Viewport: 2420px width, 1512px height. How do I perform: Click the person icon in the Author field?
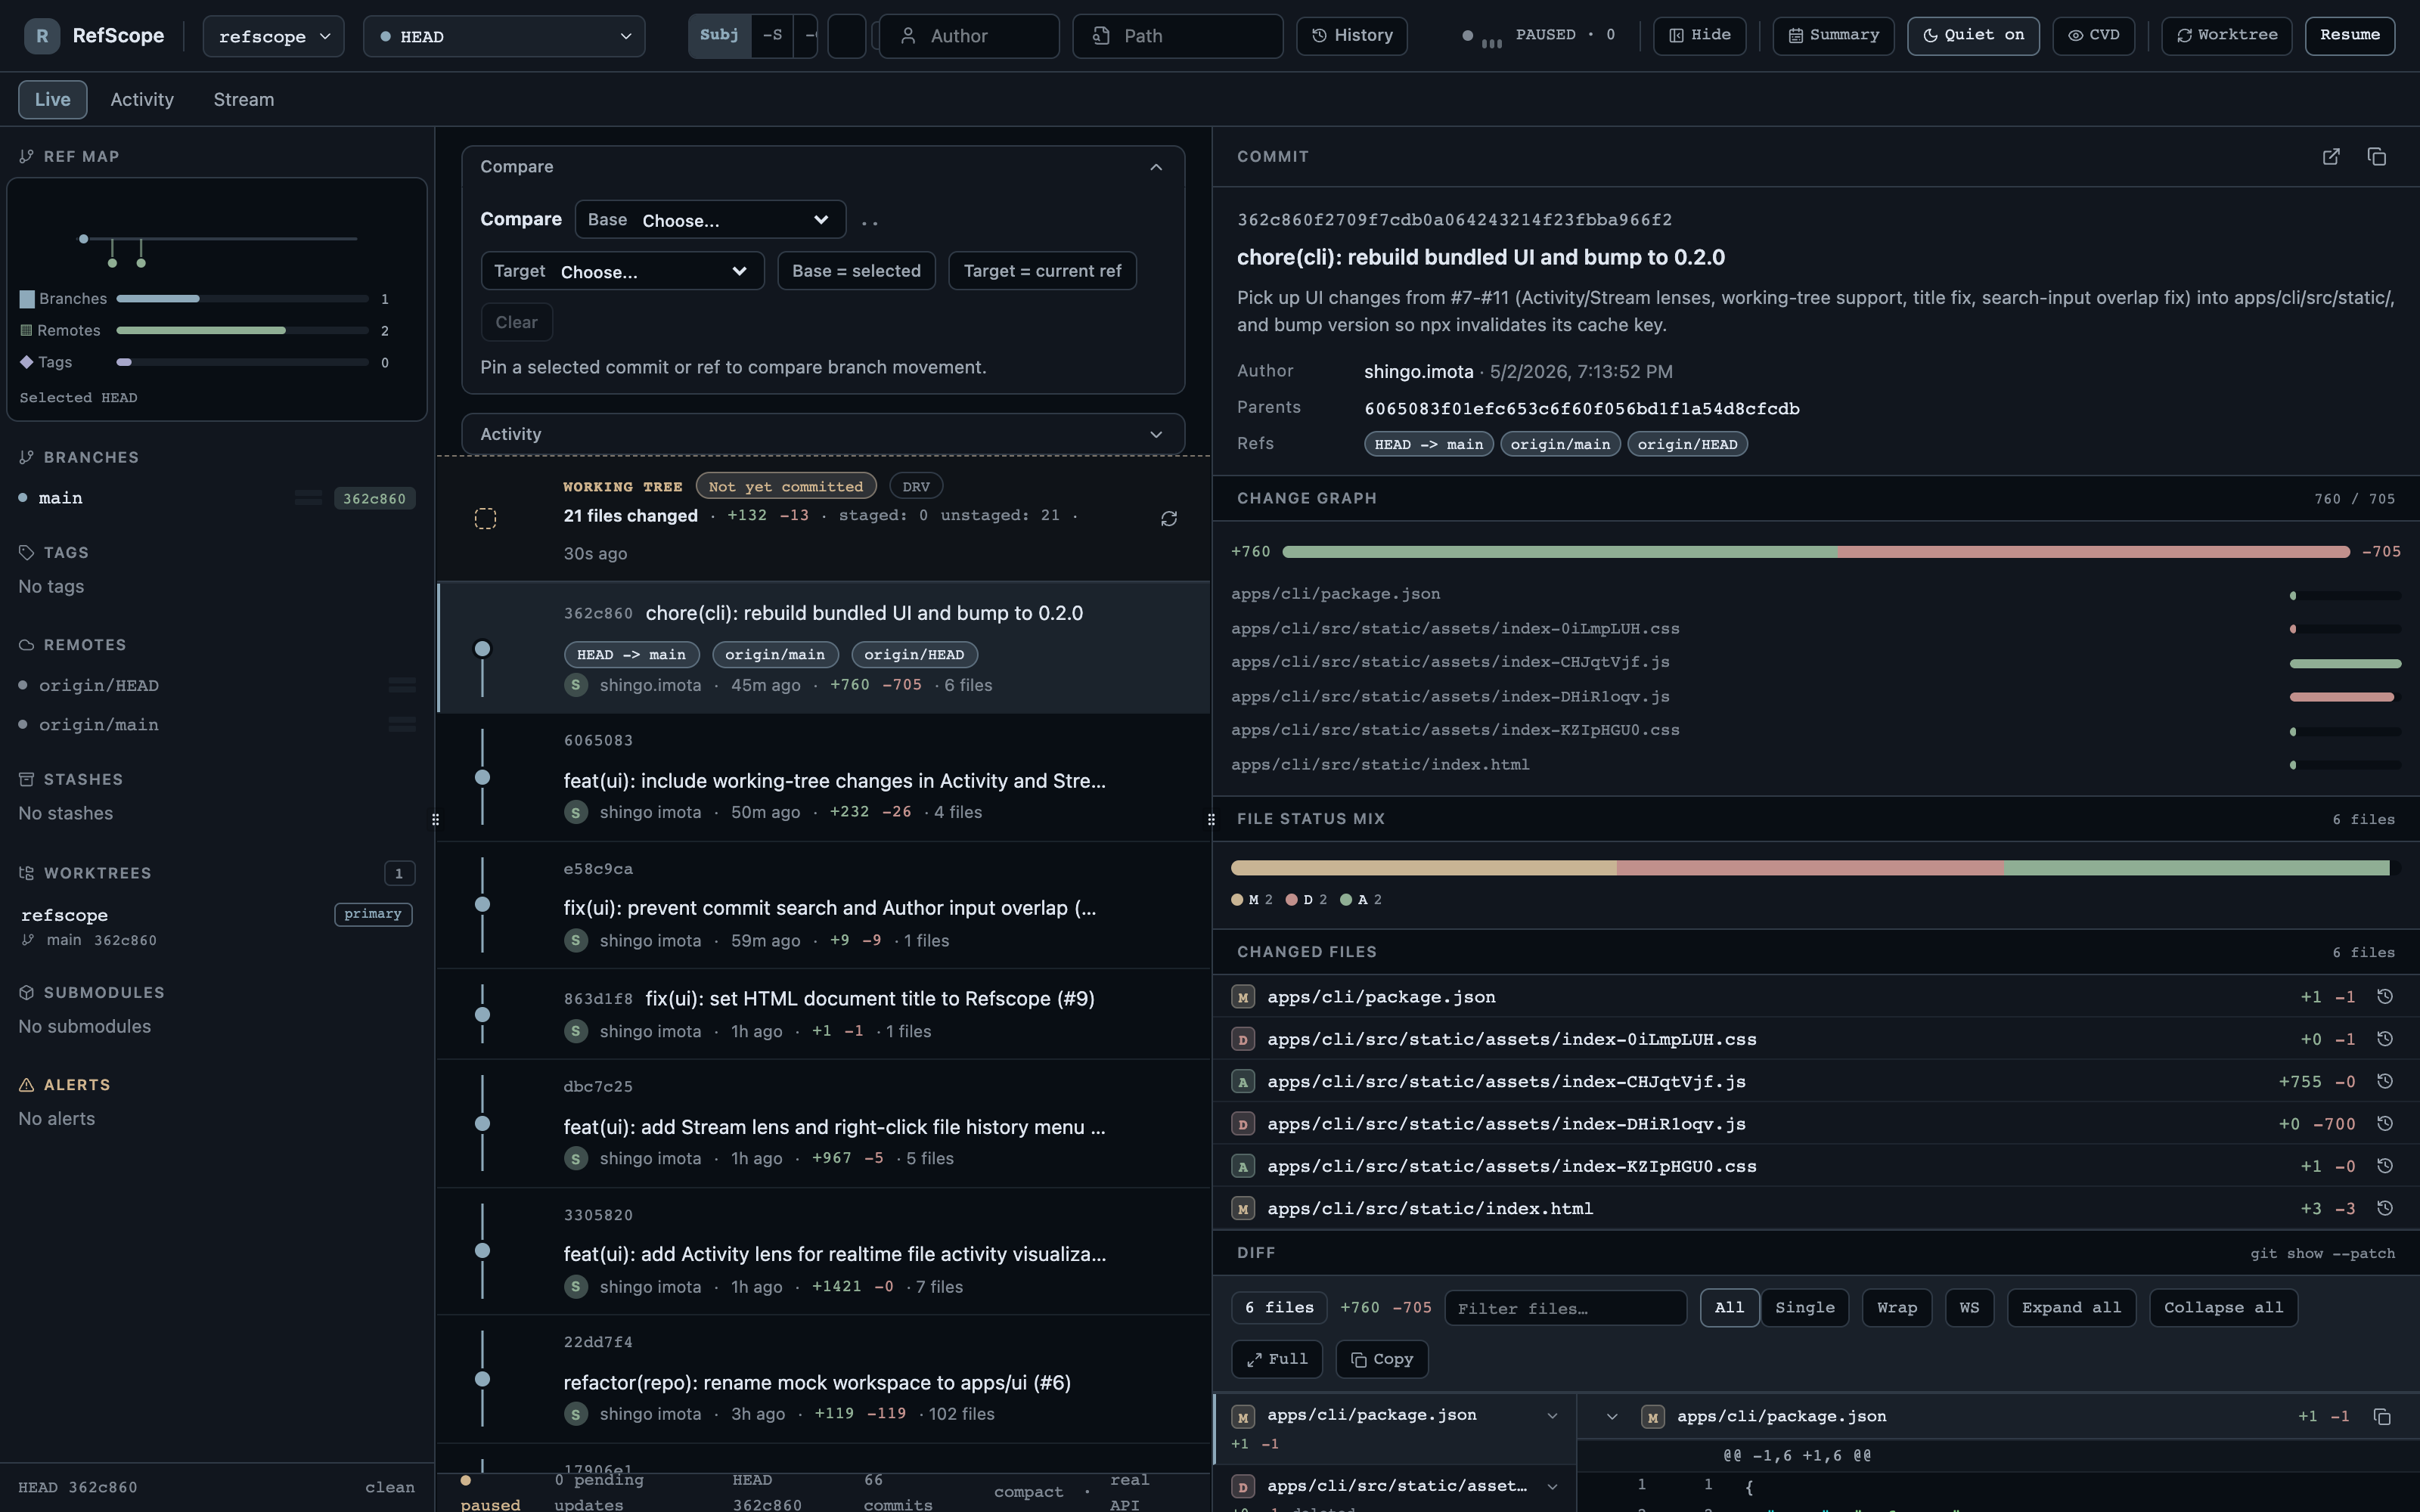click(x=908, y=36)
